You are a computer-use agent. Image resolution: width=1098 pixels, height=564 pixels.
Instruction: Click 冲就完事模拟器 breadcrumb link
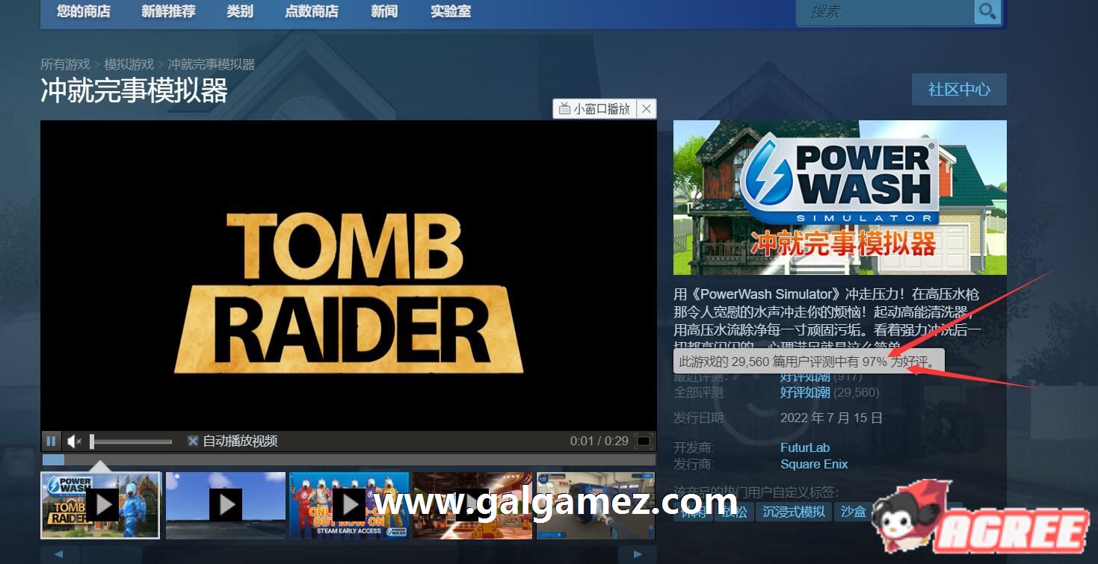pos(212,64)
